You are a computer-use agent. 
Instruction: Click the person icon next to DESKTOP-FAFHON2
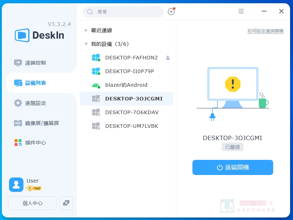coord(168,57)
